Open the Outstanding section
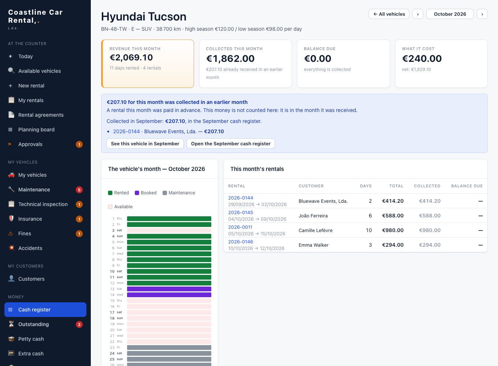The image size is (498, 366). pos(45,324)
